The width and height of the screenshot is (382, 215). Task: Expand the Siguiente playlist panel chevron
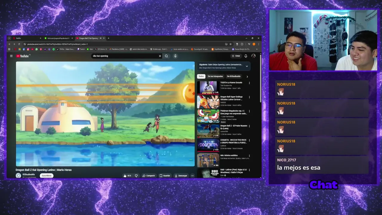[247, 66]
